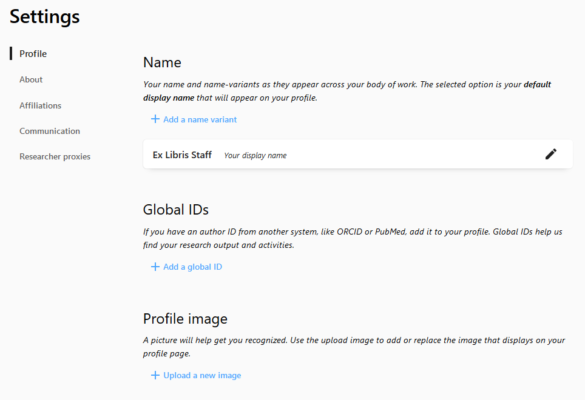Click the plus icon beside Add a name variant
This screenshot has height=400, width=585.
(x=155, y=119)
